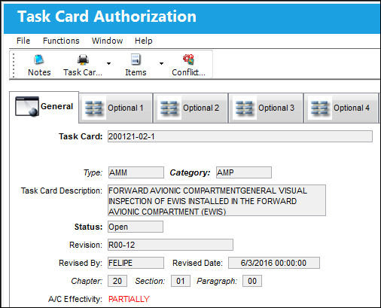The width and height of the screenshot is (381, 308).
Task: Click the Task Card printer icon
Action: 83,59
